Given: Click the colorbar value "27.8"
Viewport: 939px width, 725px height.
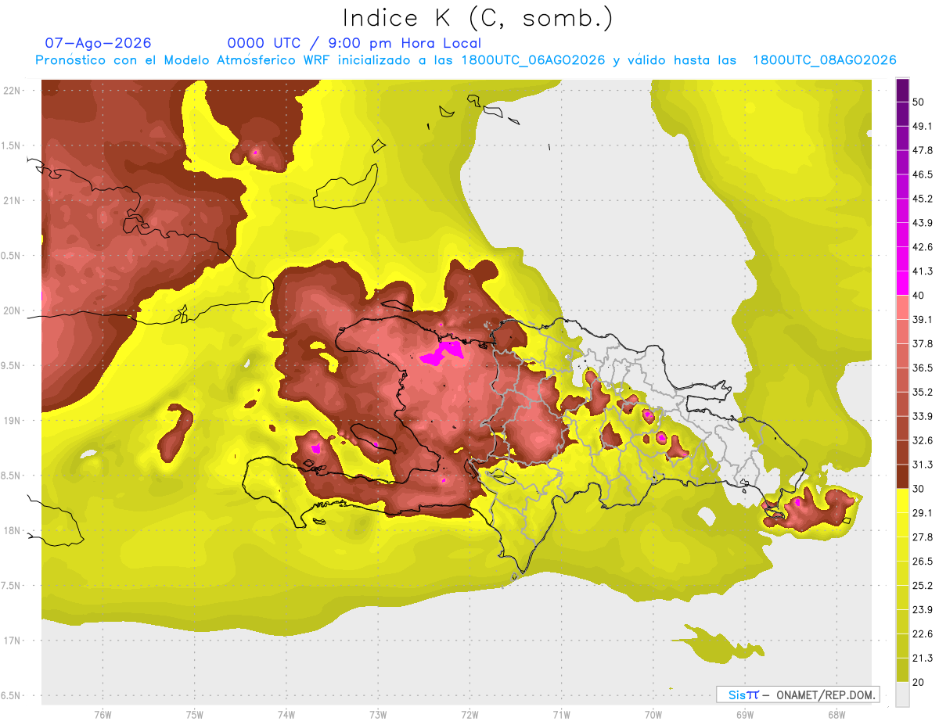Looking at the screenshot, I should 923,537.
